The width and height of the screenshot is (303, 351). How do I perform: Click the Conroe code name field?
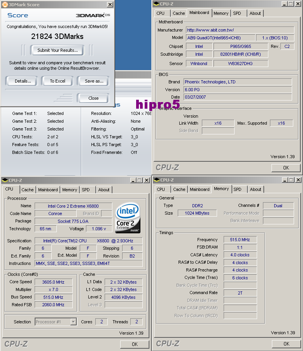click(x=55, y=213)
